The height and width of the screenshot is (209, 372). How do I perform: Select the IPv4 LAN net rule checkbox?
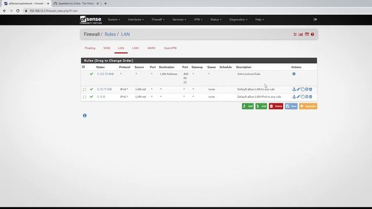84,89
